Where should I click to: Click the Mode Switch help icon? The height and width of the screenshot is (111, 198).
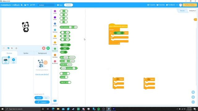(43, 94)
